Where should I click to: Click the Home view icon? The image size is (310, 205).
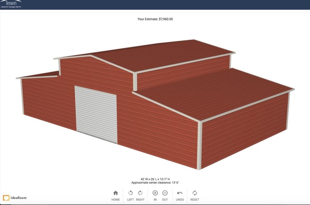115,193
